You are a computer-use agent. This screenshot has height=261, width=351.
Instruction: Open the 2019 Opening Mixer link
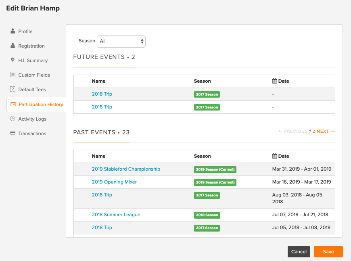114,182
